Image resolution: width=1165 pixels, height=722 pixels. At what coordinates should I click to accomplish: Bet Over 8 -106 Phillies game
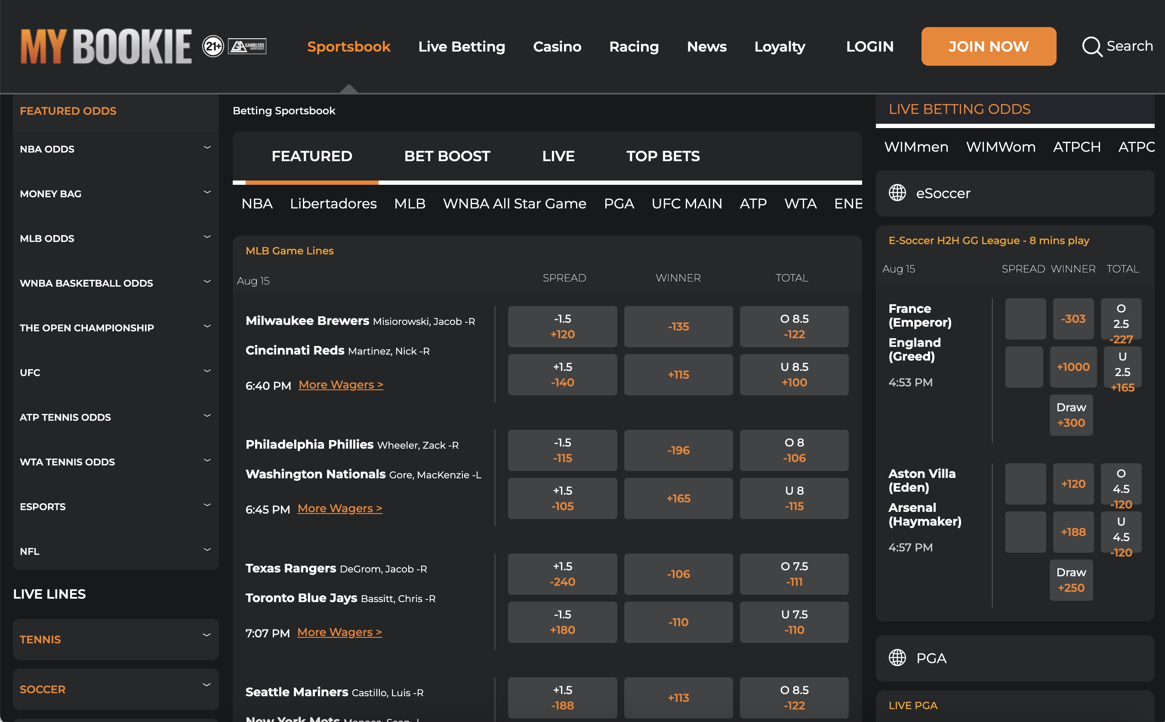(x=794, y=450)
